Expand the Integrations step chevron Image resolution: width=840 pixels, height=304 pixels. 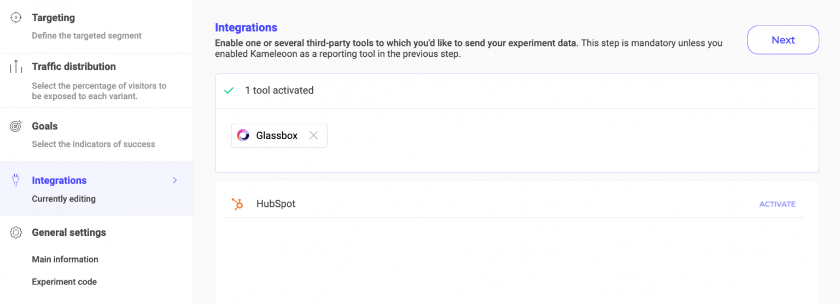tap(175, 181)
